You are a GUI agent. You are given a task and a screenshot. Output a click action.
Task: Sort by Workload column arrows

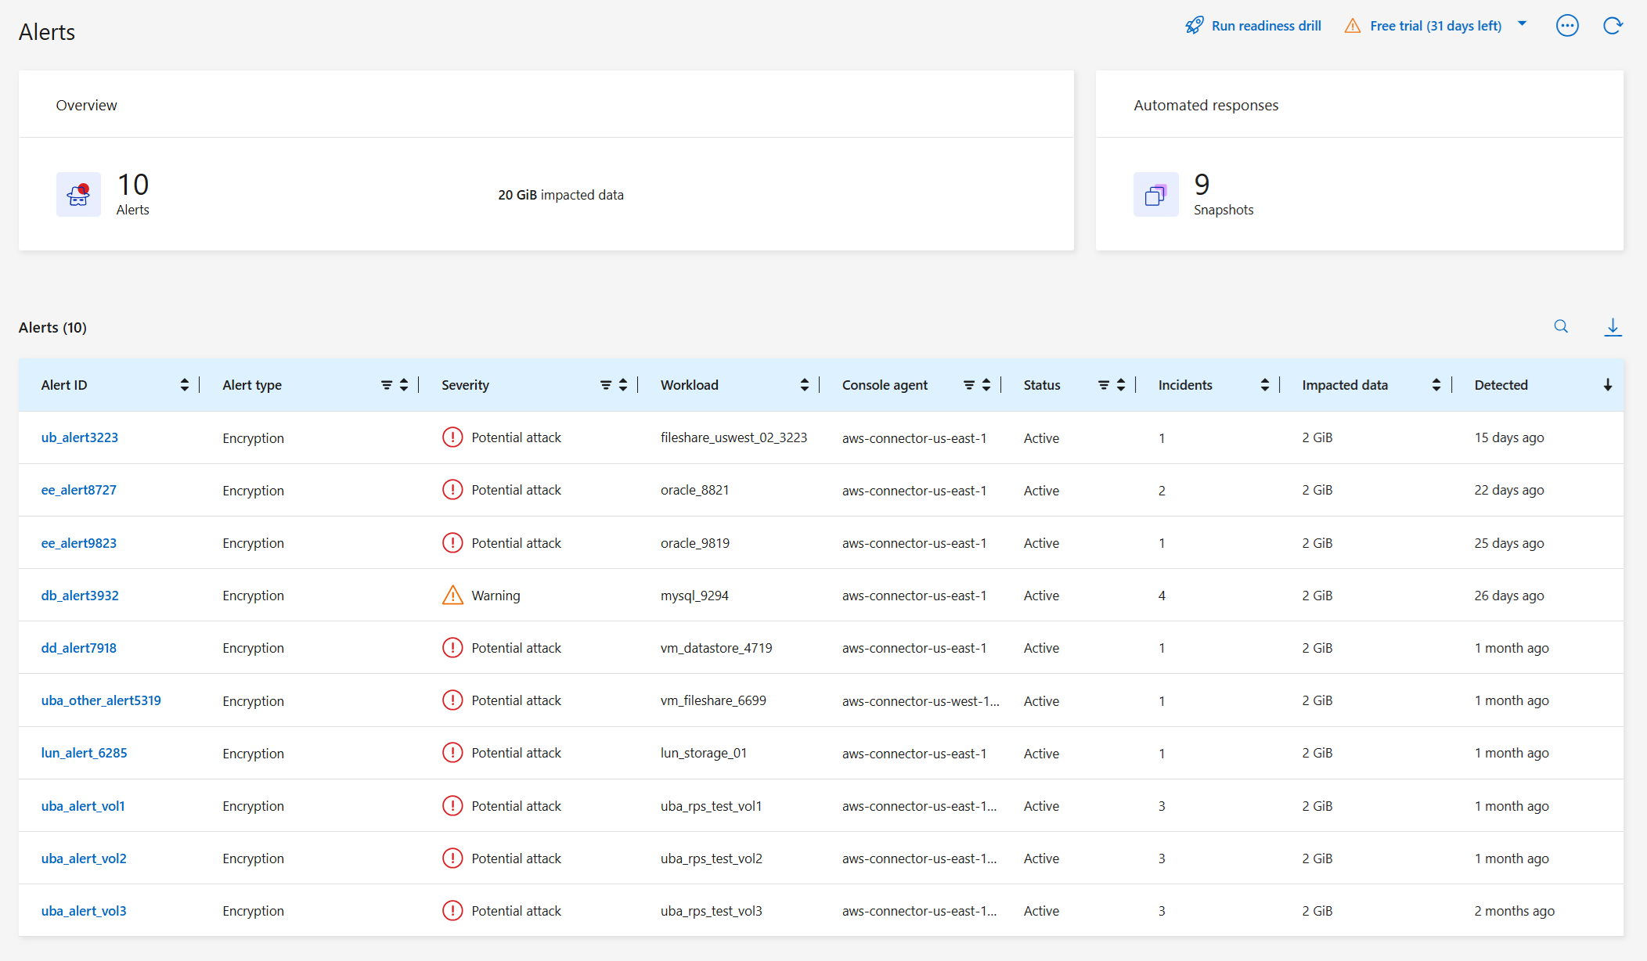click(x=805, y=385)
